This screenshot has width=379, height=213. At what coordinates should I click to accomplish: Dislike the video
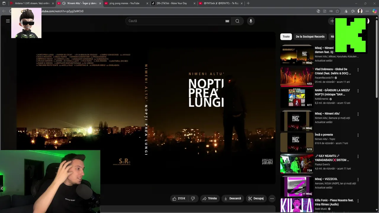click(x=193, y=199)
